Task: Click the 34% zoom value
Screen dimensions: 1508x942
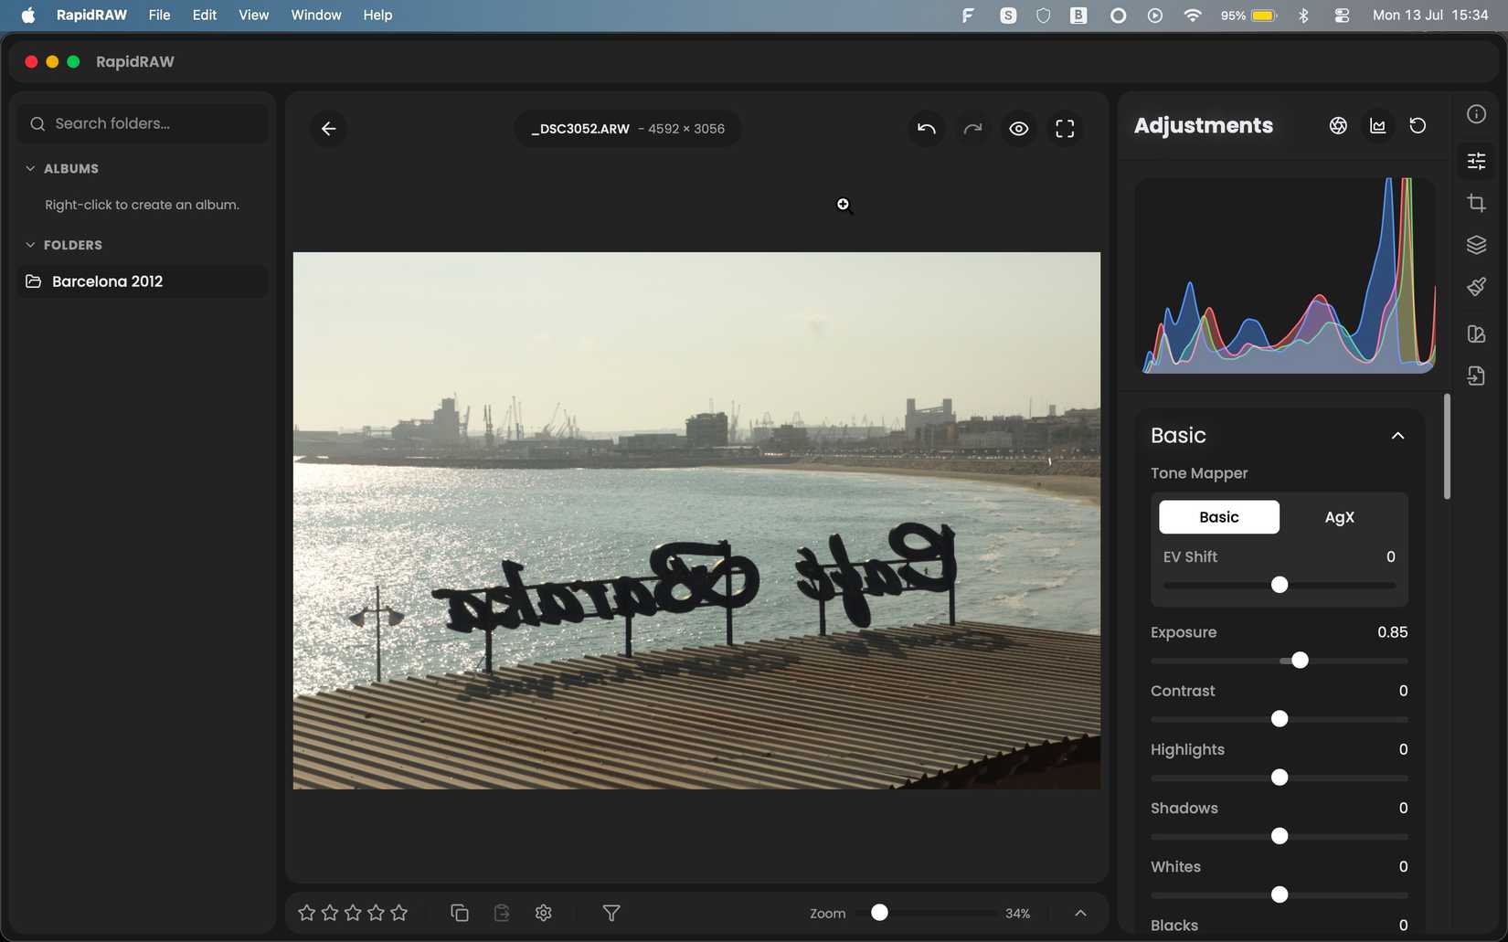Action: 1017,914
